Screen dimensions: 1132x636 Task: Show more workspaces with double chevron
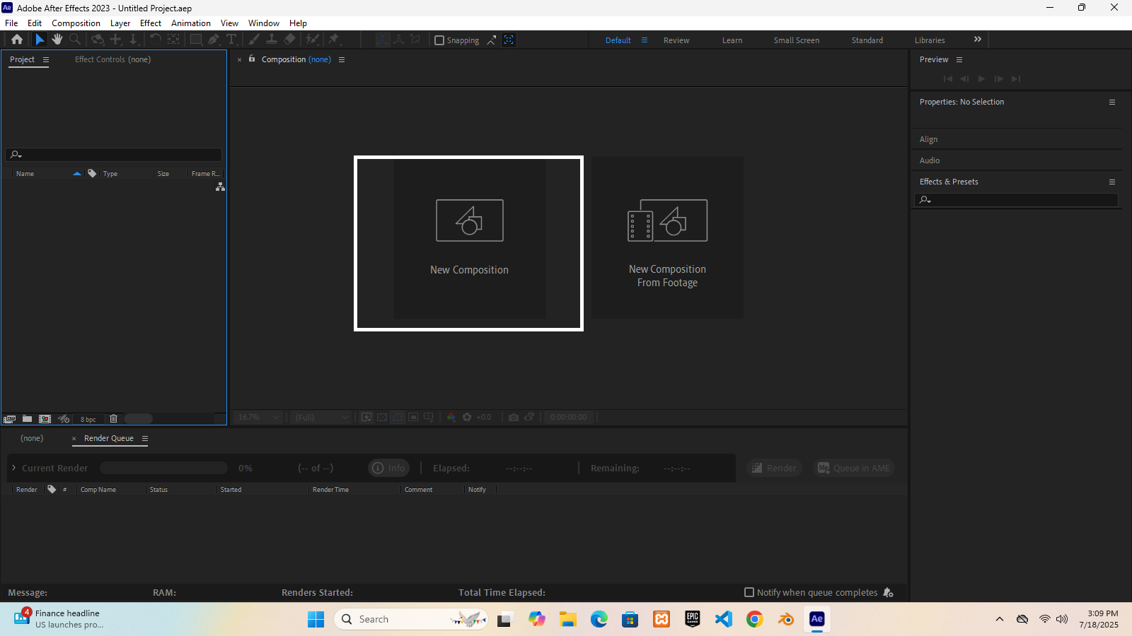[978, 40]
